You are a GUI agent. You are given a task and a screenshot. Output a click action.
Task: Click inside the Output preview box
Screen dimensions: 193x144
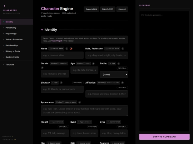[x=164, y=71]
